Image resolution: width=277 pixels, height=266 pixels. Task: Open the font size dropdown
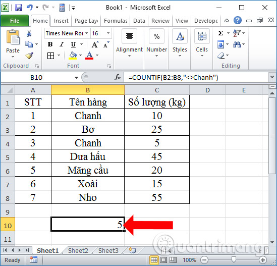coord(108,33)
